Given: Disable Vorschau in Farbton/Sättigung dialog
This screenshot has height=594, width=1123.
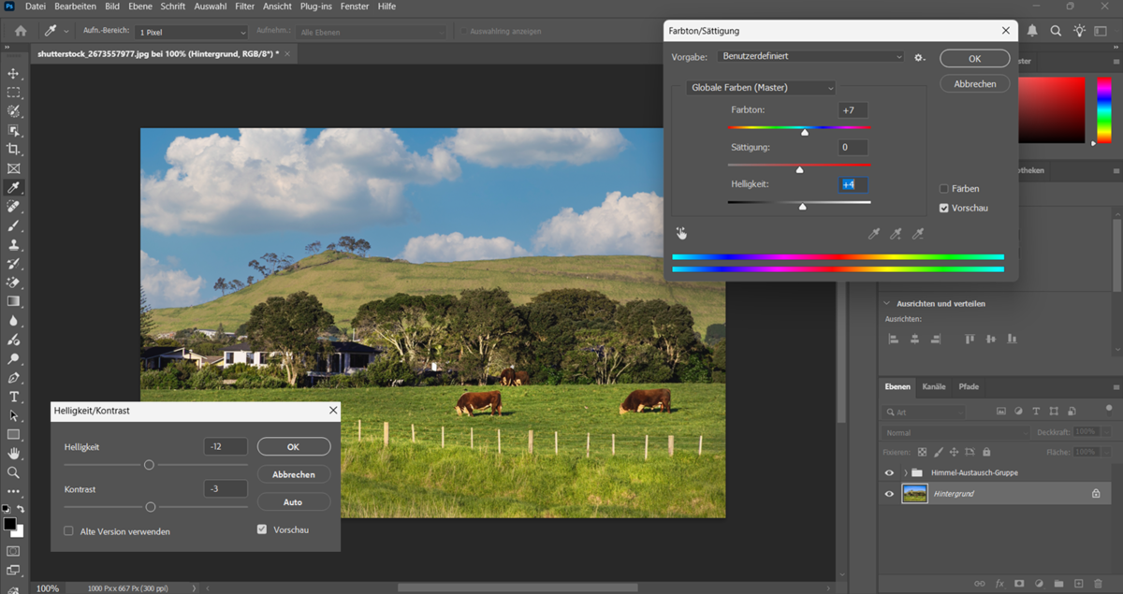Looking at the screenshot, I should (x=944, y=208).
